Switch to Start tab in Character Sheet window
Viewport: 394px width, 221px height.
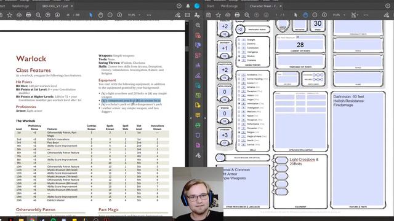[210, 6]
